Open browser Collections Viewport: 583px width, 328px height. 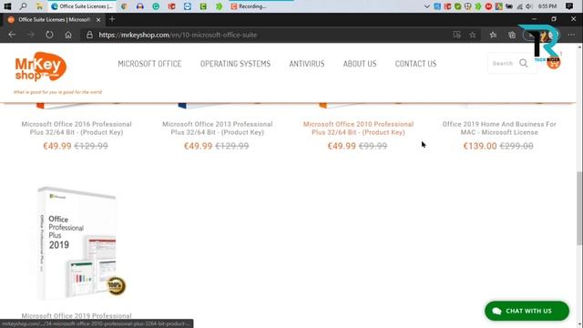[512, 35]
